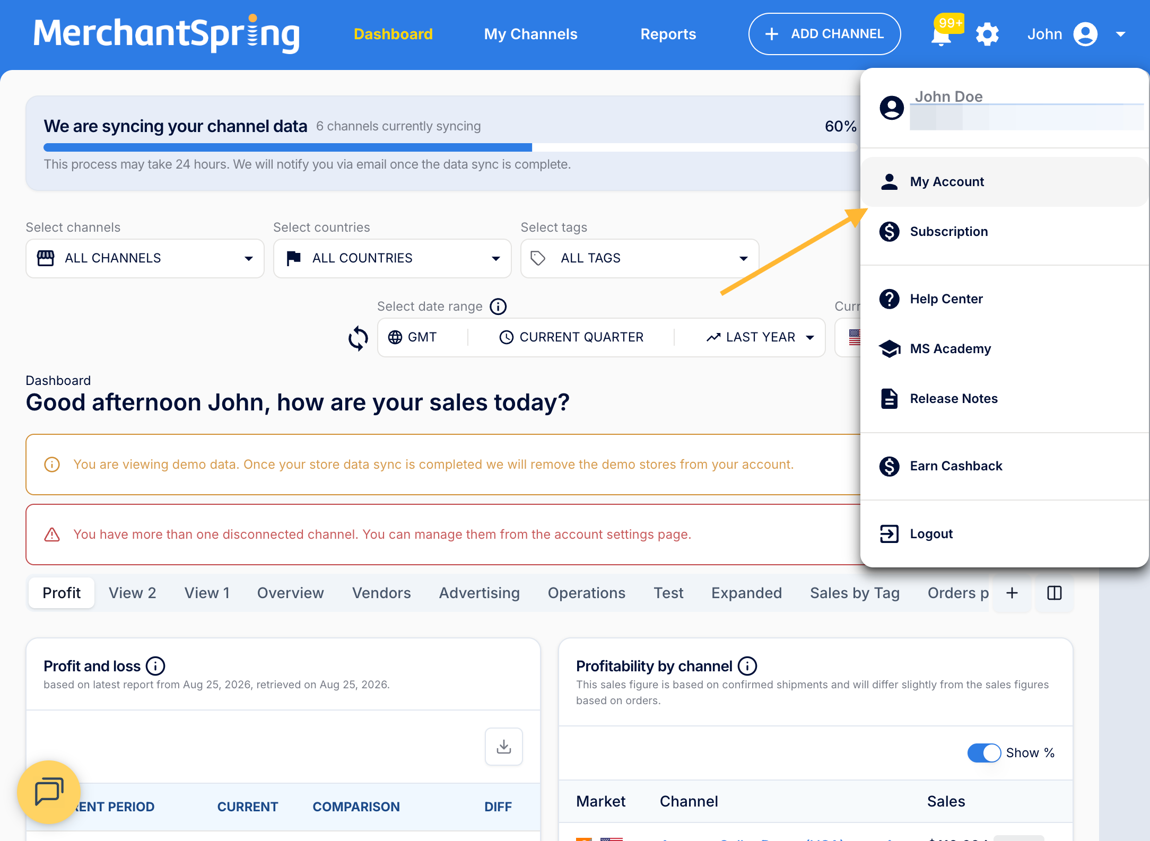Switch to the Overview tab
The height and width of the screenshot is (841, 1150).
291,593
